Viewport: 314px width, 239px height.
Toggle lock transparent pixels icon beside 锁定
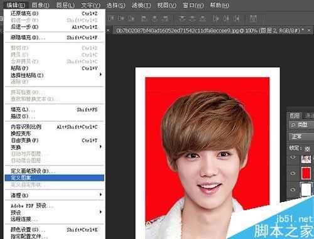[307, 149]
